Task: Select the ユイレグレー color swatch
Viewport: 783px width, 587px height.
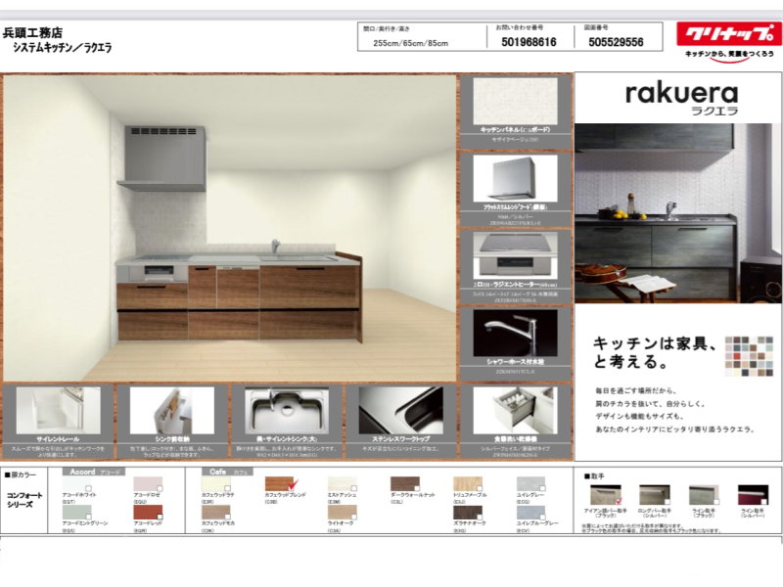Action: (x=530, y=483)
